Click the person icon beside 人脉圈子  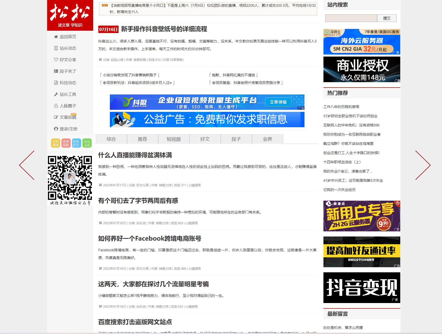click(x=56, y=106)
